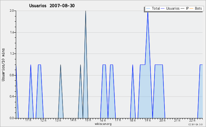Click the light blue Total legend line
This screenshot has width=206, height=127.
pos(148,9)
